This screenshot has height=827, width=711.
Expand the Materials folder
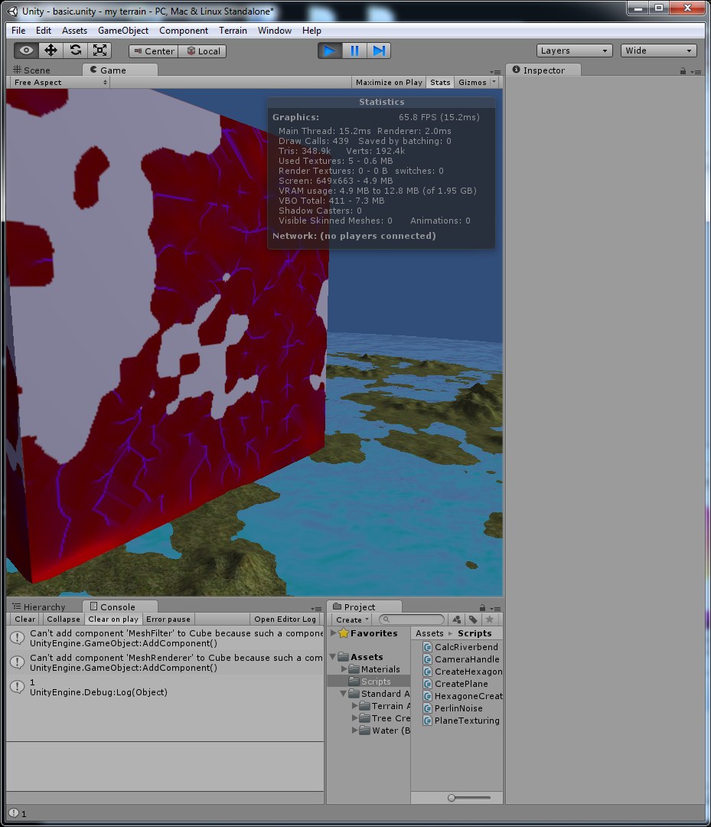point(344,669)
